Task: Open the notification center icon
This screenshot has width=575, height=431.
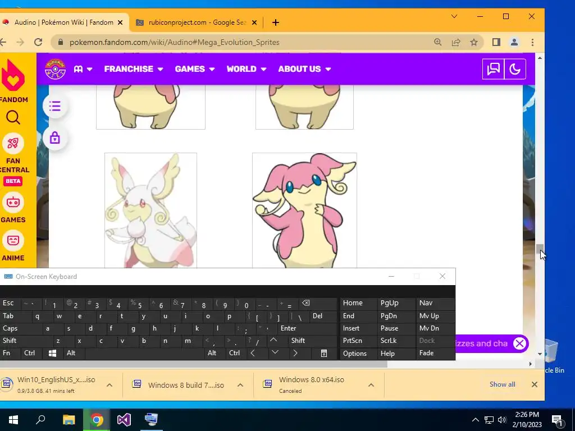Action: click(557, 420)
